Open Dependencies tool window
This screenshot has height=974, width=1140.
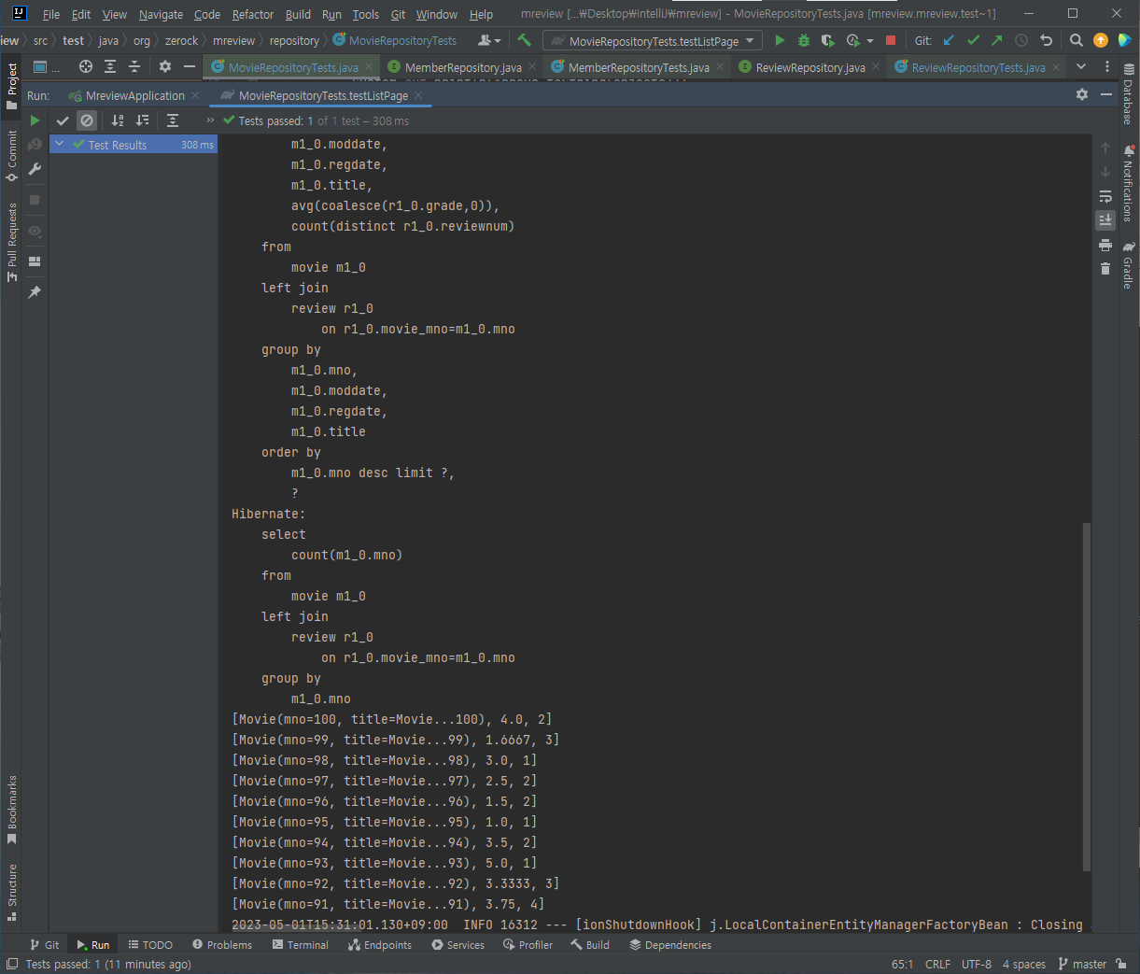click(670, 945)
